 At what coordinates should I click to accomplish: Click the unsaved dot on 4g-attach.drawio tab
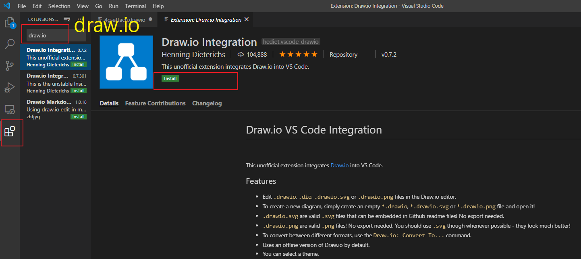[150, 19]
